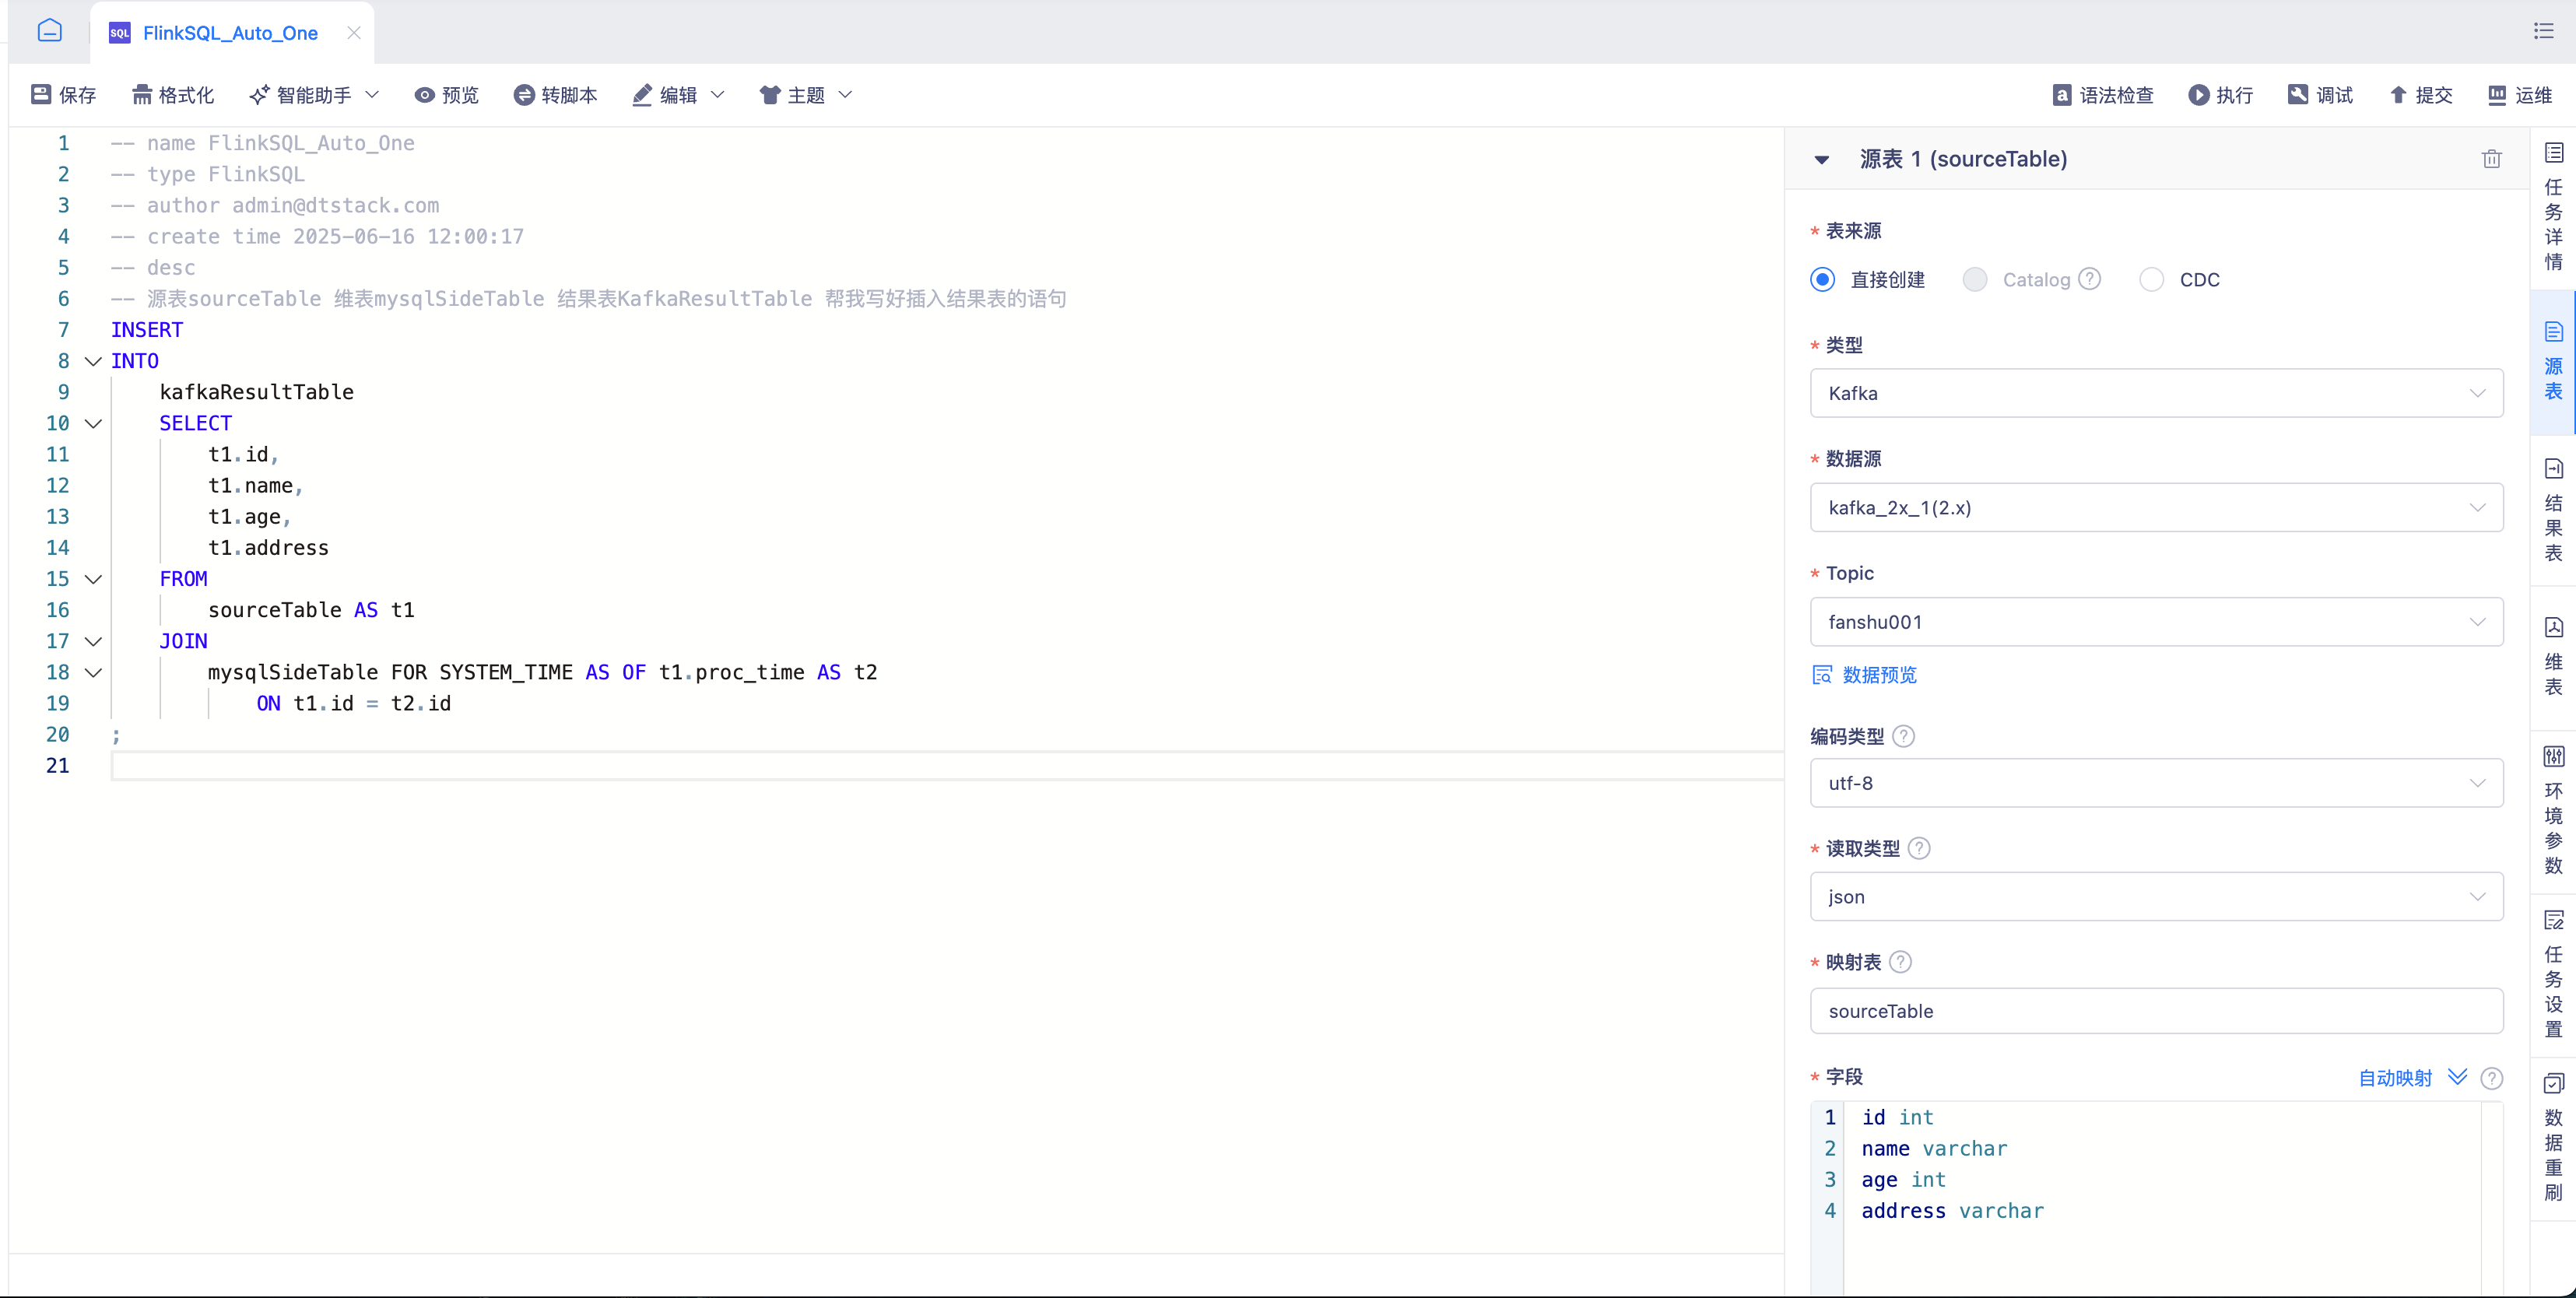Viewport: 2576px width, 1298px height.
Task: Click Convert to script (转脚本) icon
Action: (x=524, y=94)
